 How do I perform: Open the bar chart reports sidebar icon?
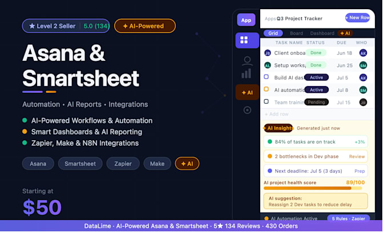(246, 73)
